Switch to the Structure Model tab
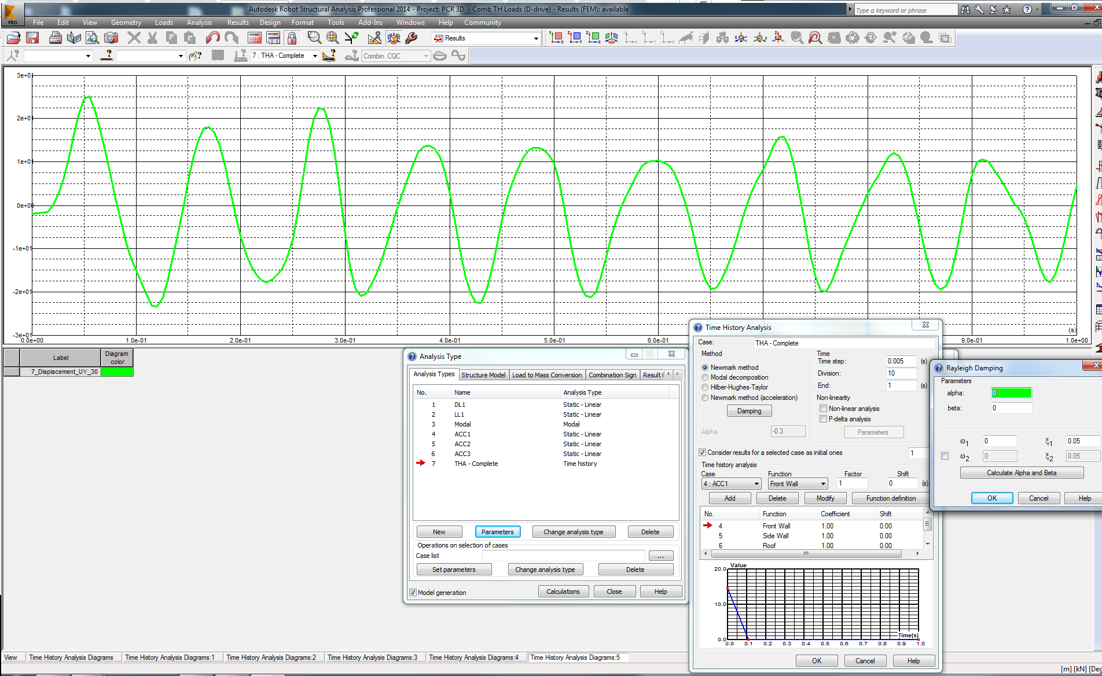The height and width of the screenshot is (676, 1102). (484, 374)
